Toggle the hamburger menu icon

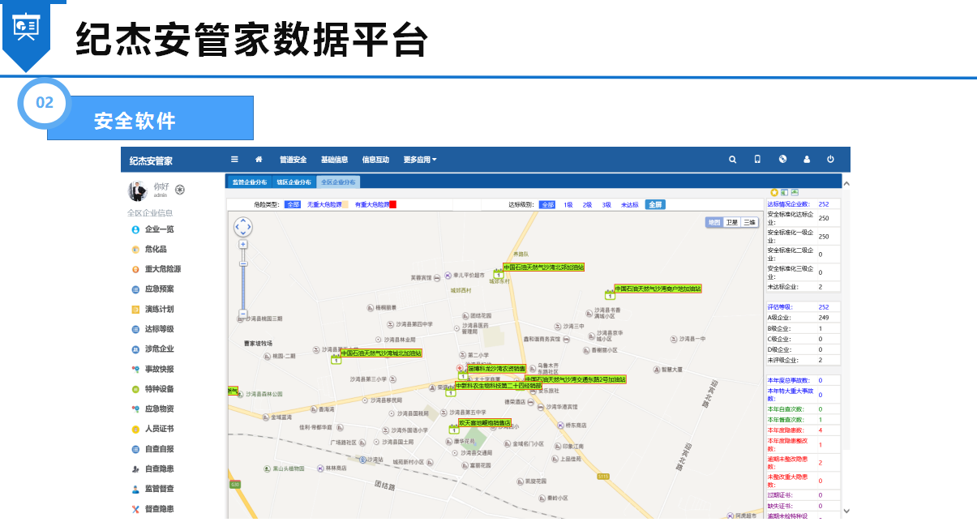tap(234, 160)
